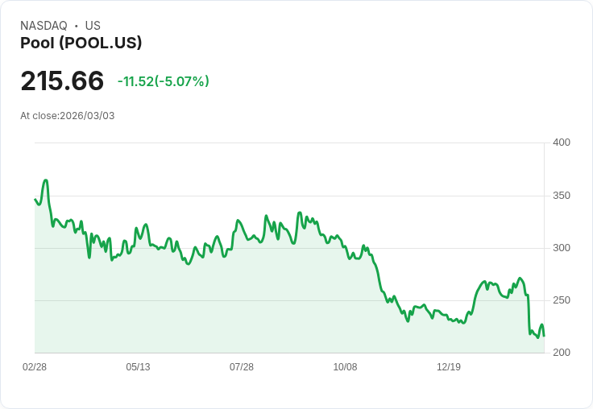
Task: Click the NASDAQ exchange label
Action: click(44, 26)
